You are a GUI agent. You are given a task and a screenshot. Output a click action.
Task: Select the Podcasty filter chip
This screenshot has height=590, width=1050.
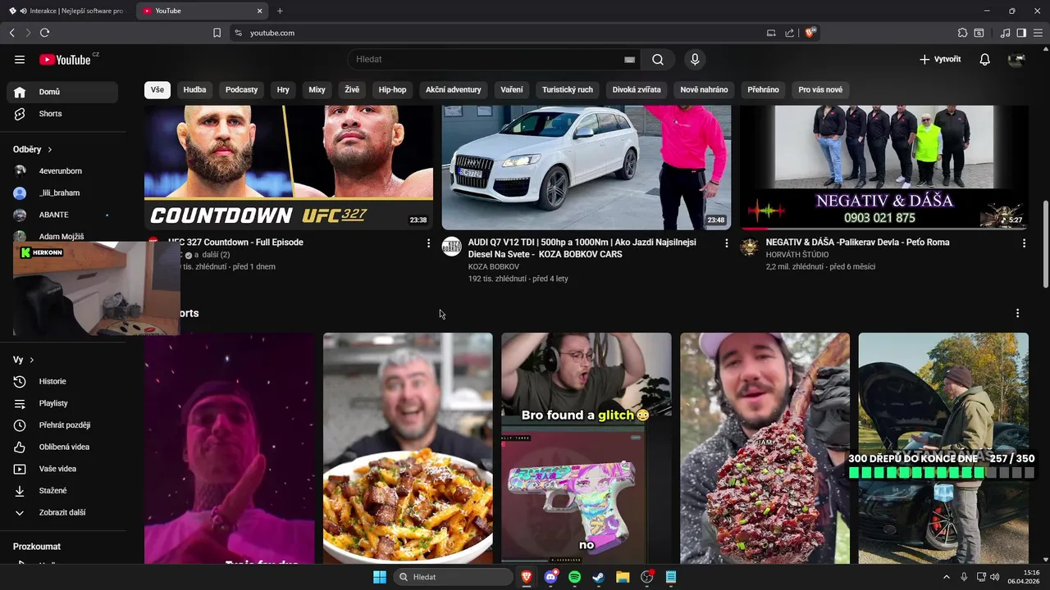(x=242, y=89)
